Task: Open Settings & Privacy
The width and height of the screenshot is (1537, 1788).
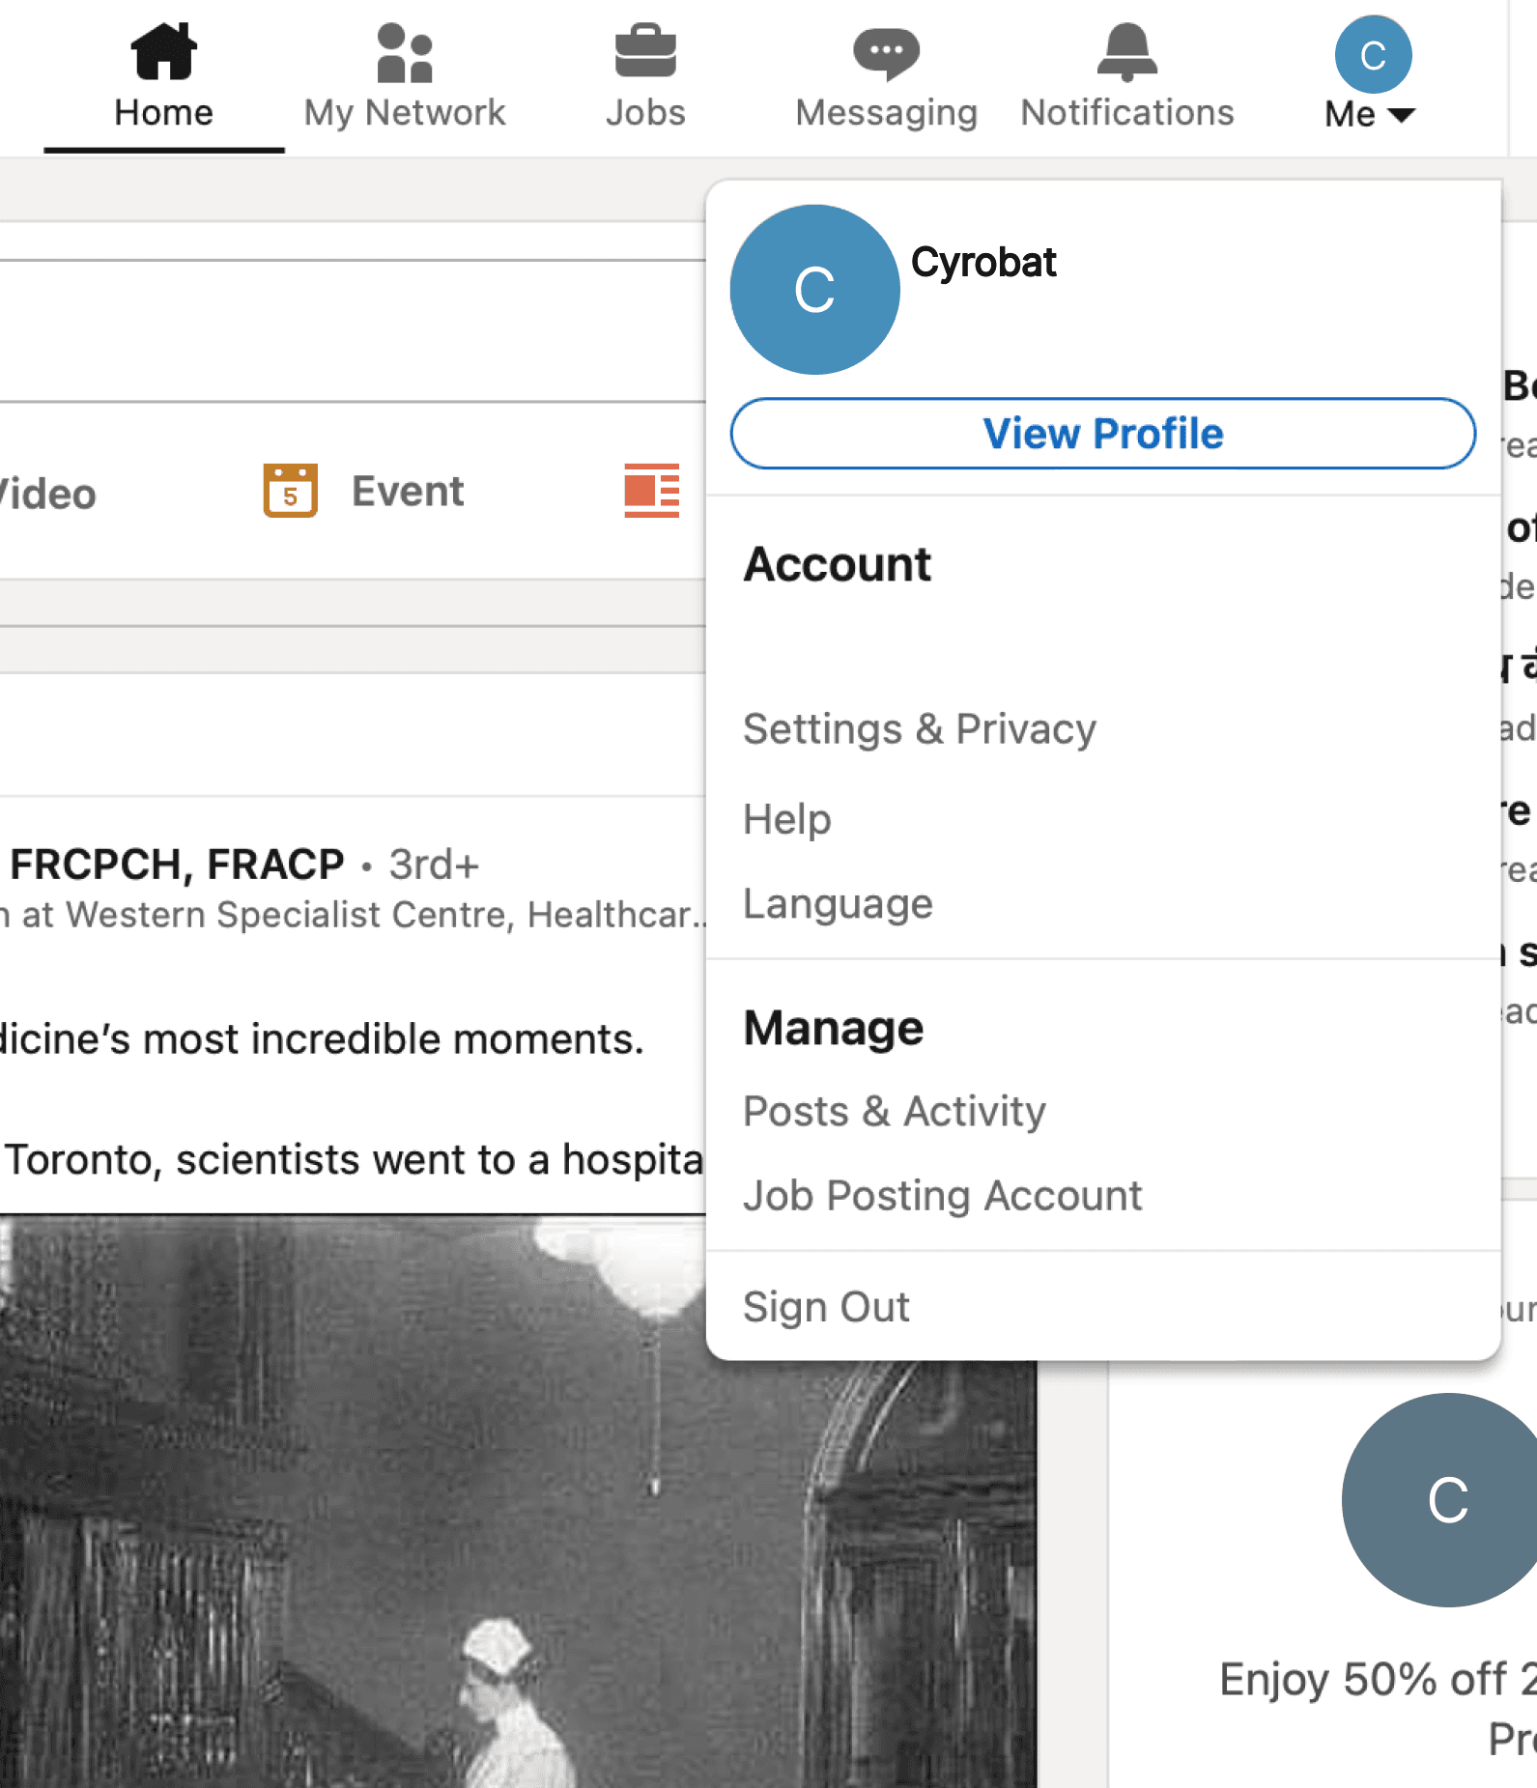Action: pyautogui.click(x=920, y=728)
